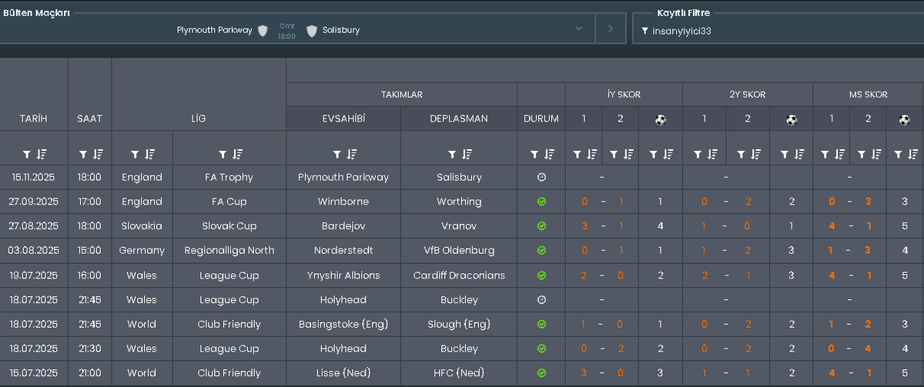The height and width of the screenshot is (387, 924).
Task: Select the Cardiff Draconians cell
Action: (459, 275)
